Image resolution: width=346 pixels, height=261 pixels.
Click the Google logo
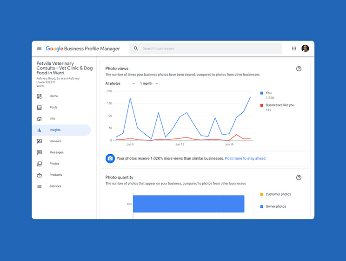pyautogui.click(x=54, y=48)
